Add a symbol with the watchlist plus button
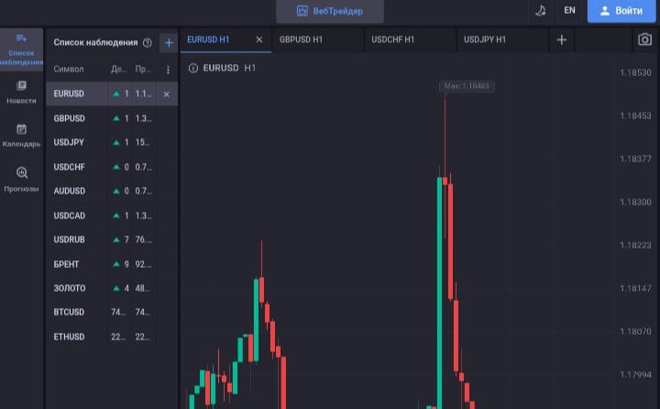 pyautogui.click(x=168, y=42)
